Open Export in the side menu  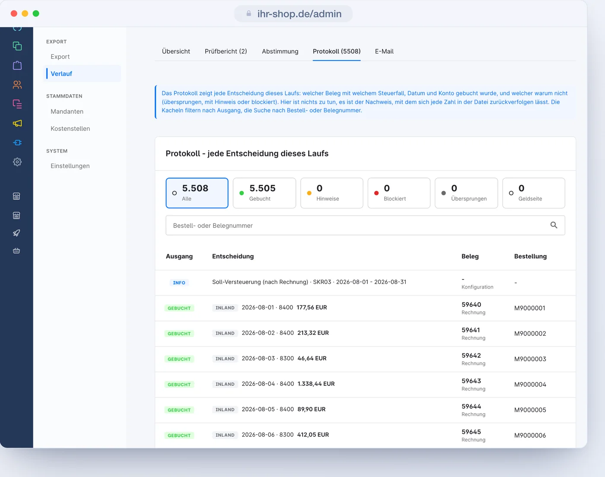point(60,57)
